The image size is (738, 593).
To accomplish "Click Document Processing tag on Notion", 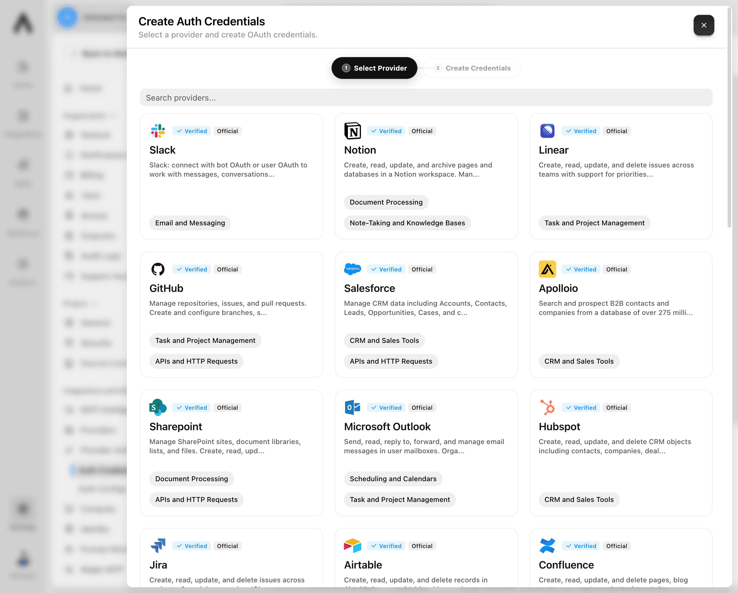I will tap(386, 202).
